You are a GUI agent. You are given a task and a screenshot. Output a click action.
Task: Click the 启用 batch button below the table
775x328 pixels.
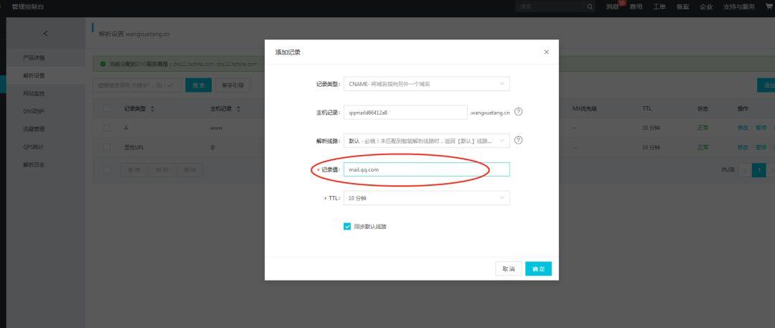pos(161,170)
